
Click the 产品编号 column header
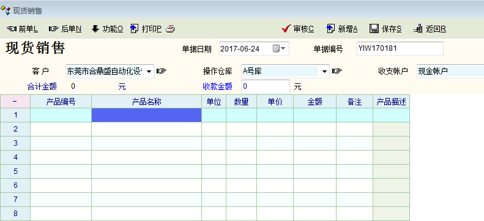click(x=61, y=102)
